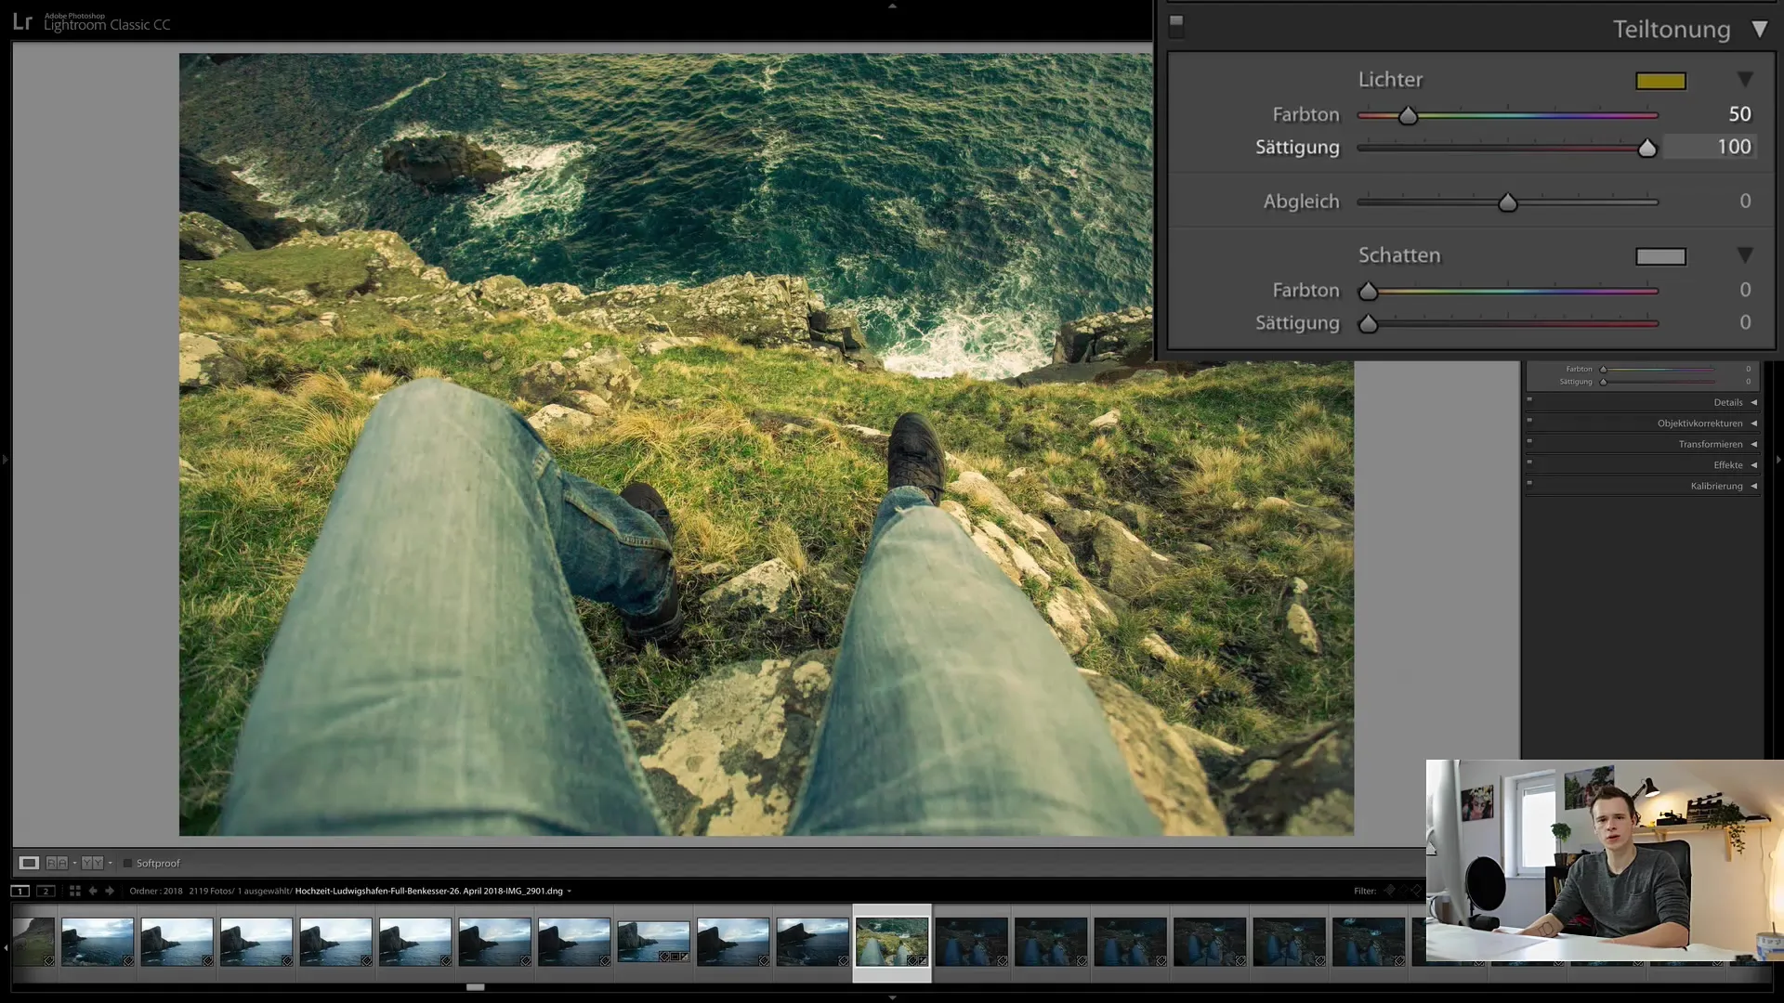Open the grid view from the filmstrip bar

tap(74, 891)
